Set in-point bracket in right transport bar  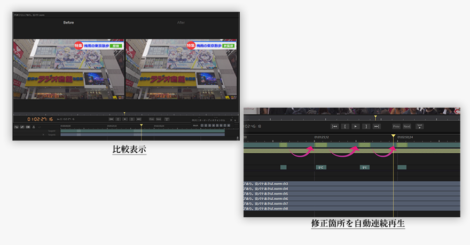(x=345, y=126)
